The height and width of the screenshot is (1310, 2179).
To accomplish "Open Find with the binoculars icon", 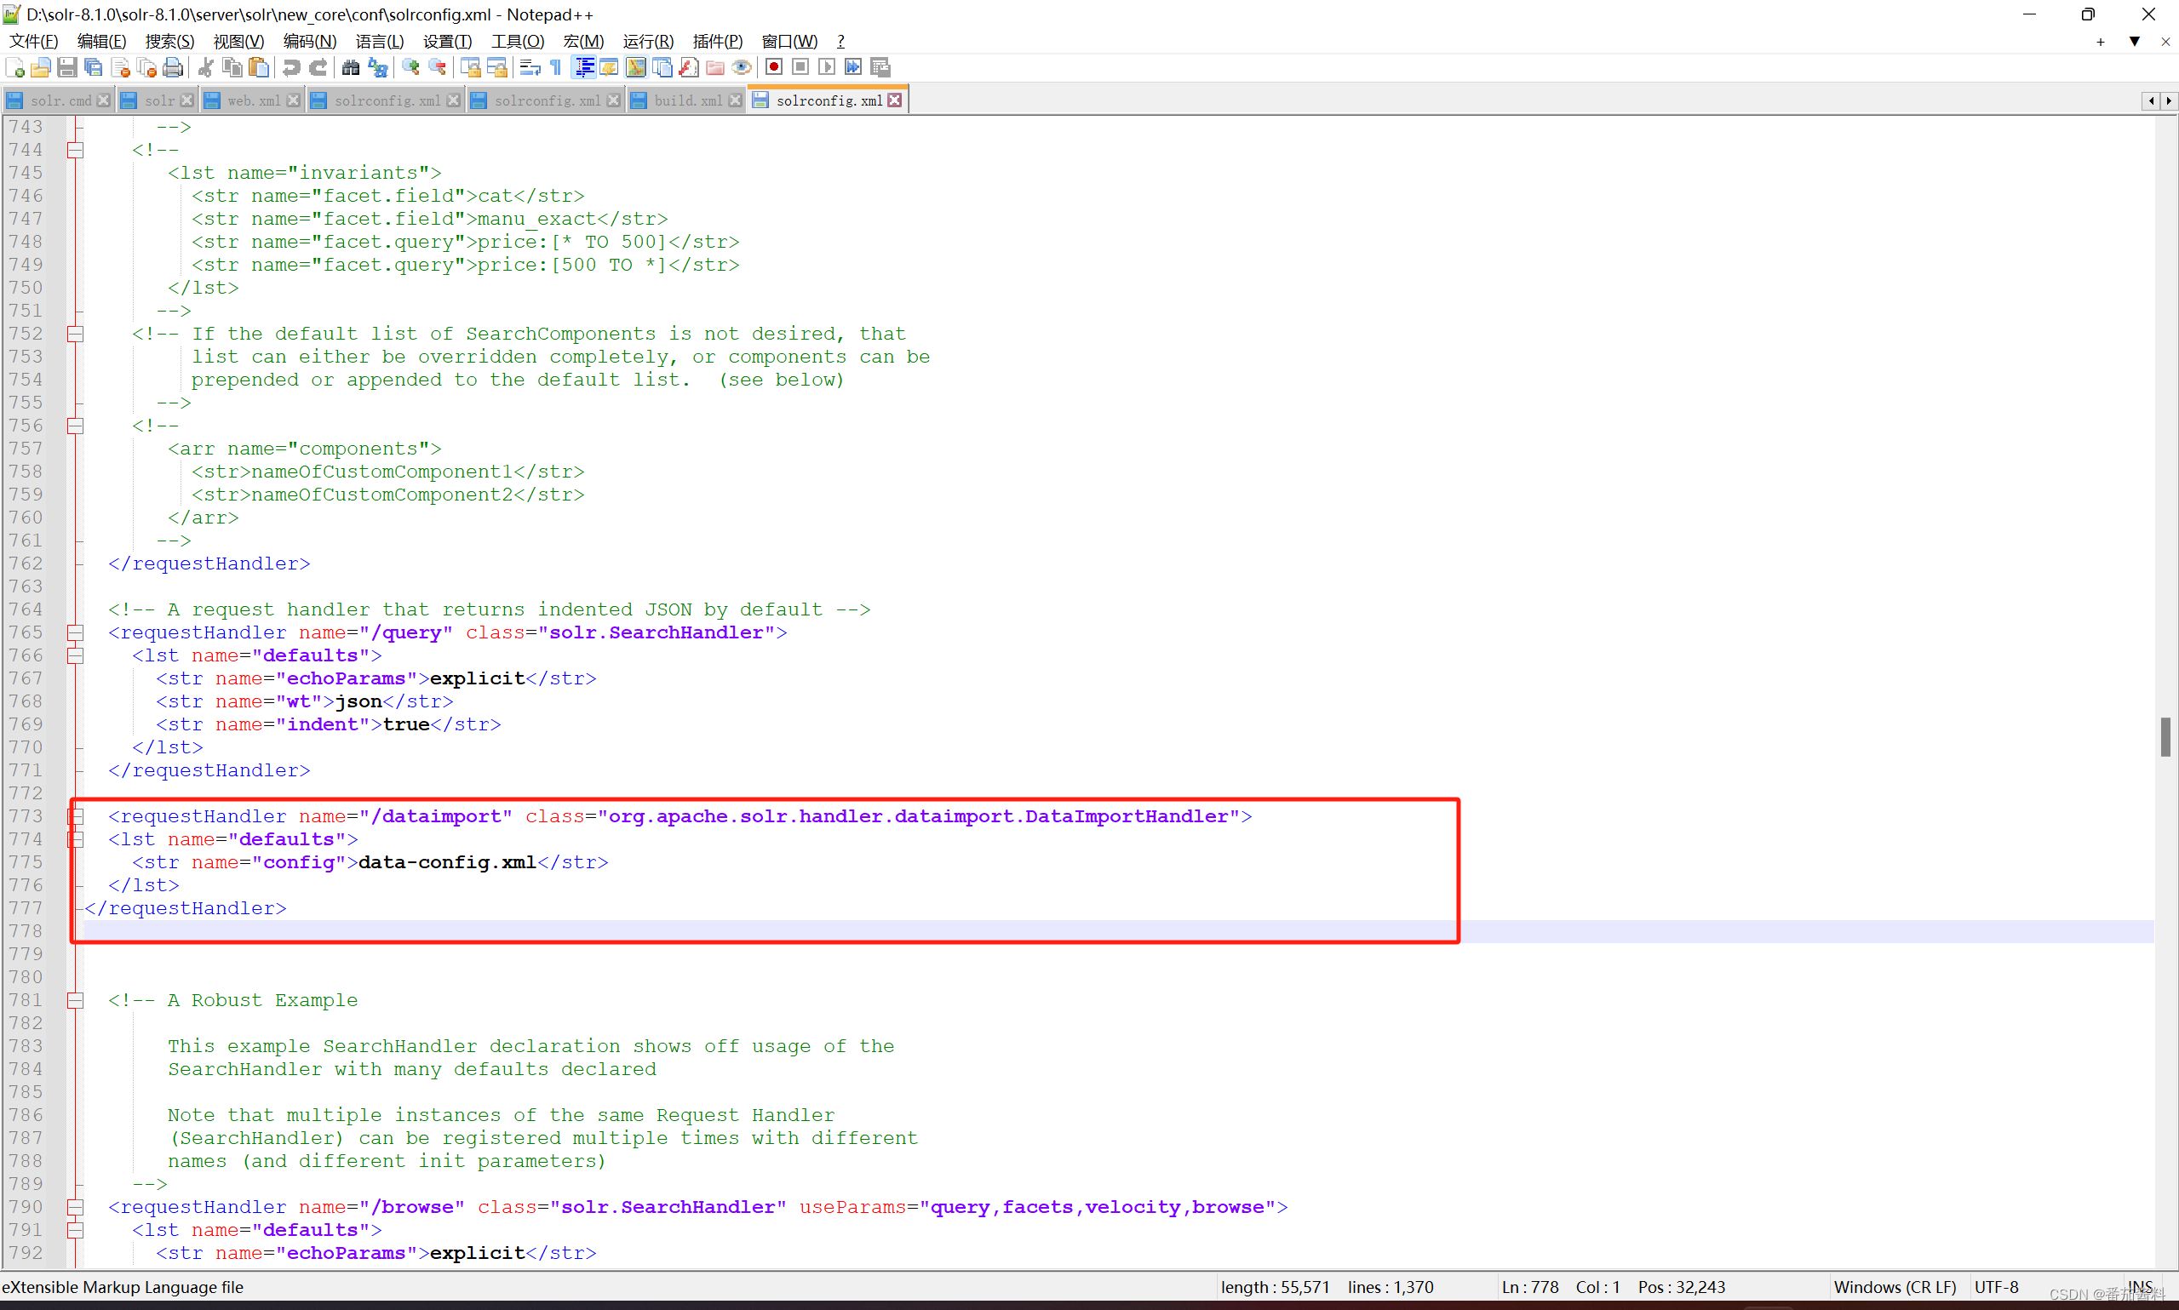I will pos(351,67).
